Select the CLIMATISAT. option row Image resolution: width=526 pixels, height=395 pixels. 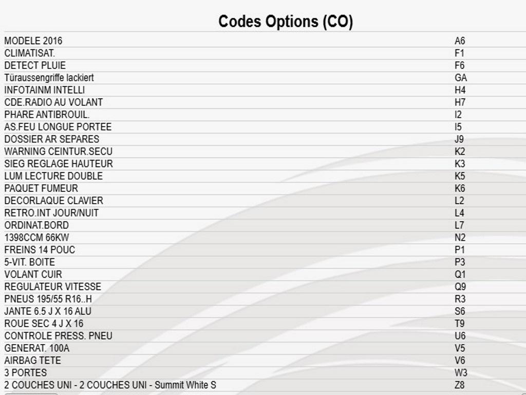(263, 53)
